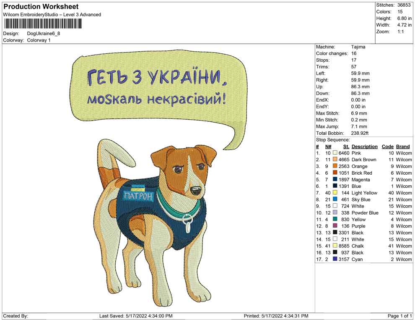Click the Max Stitch value 6.9 mm
Screen dimensions: 415x320
(359, 113)
